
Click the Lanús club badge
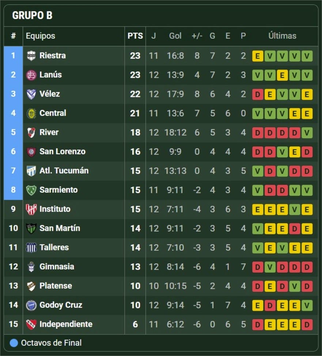point(31,75)
